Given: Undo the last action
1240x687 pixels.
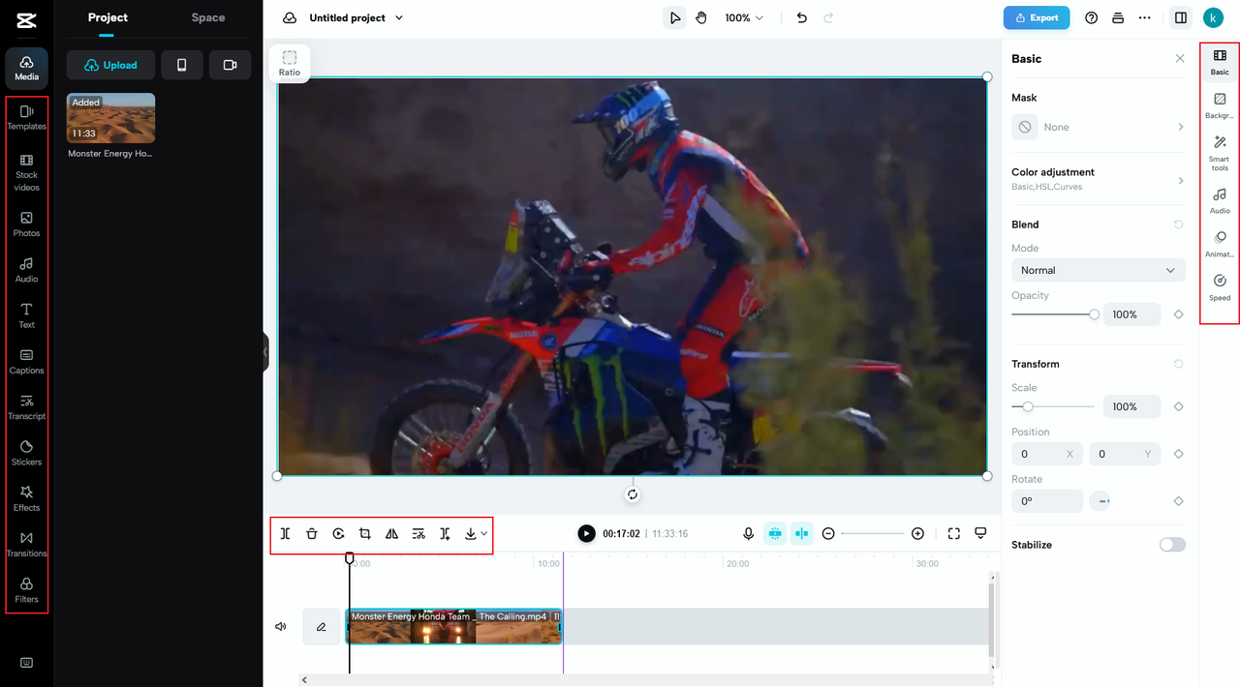Looking at the screenshot, I should (801, 17).
